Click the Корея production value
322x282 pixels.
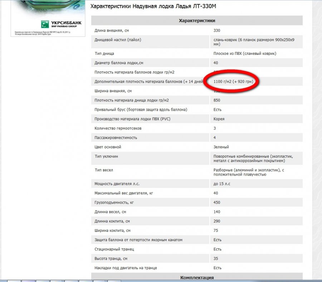point(219,119)
